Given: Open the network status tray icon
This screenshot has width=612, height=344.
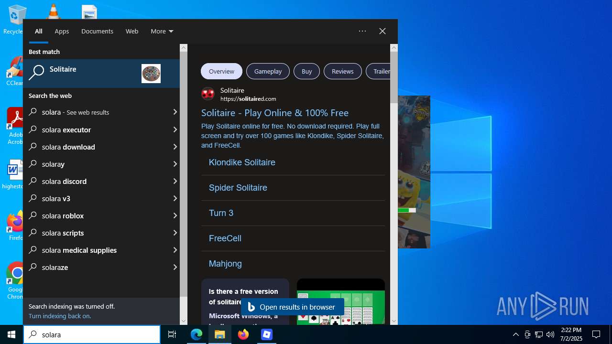Looking at the screenshot, I should tap(539, 334).
